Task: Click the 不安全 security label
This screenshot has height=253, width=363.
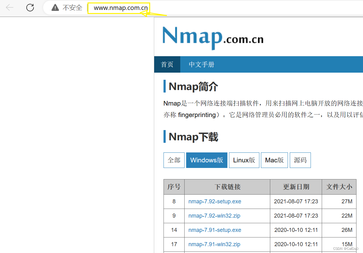Action: [x=72, y=8]
